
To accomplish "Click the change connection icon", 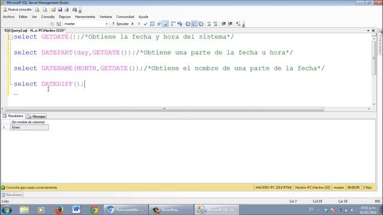I will tap(59, 24).
